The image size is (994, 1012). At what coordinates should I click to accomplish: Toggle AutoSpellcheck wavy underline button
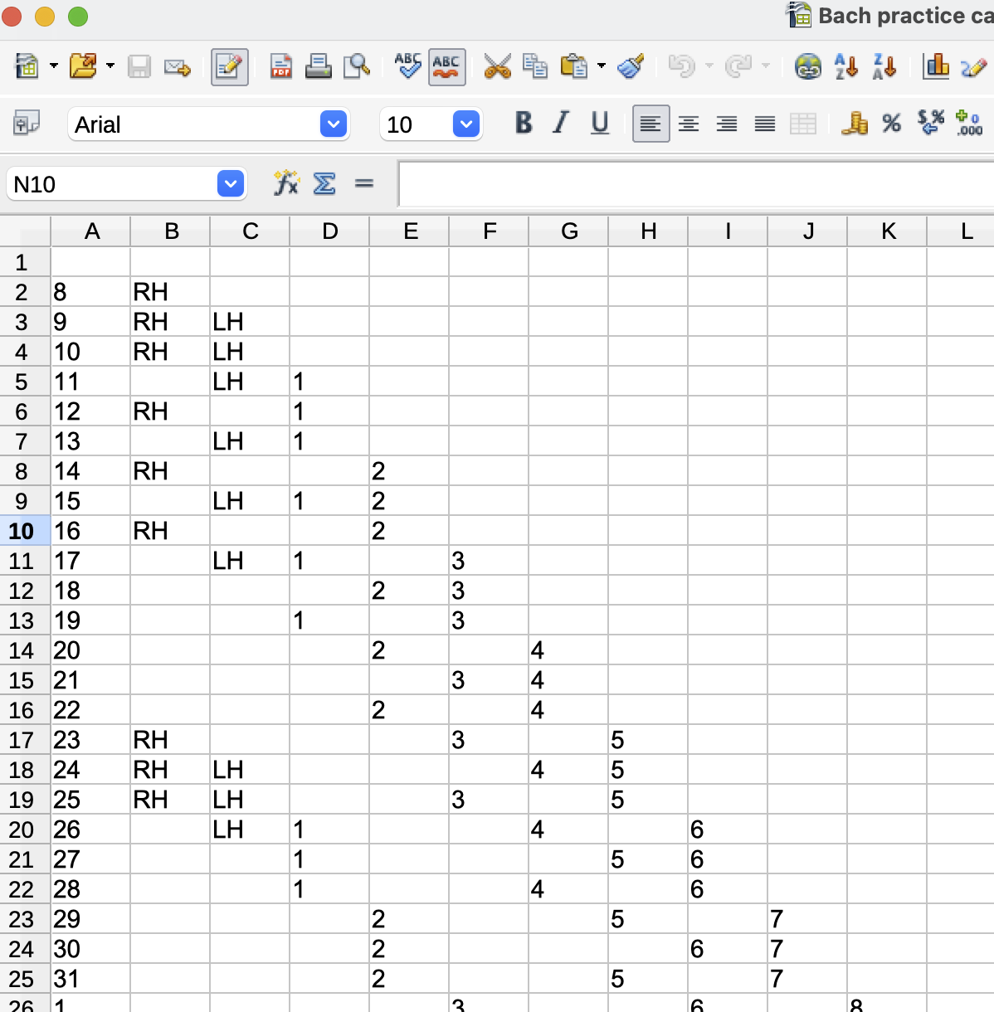446,66
